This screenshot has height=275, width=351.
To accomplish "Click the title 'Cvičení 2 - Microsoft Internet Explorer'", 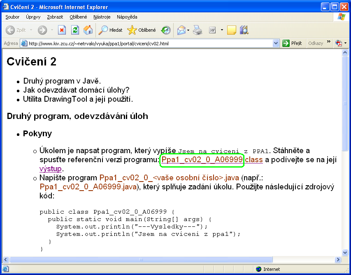I will coord(59,7).
